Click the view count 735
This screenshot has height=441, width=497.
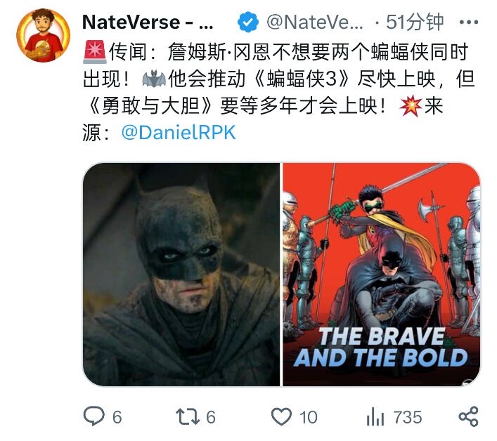coord(408,417)
